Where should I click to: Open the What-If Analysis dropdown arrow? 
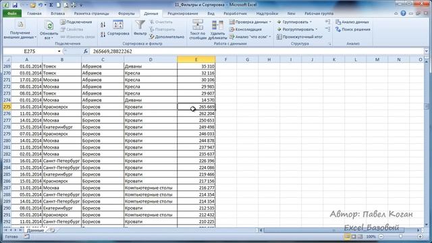(270, 36)
